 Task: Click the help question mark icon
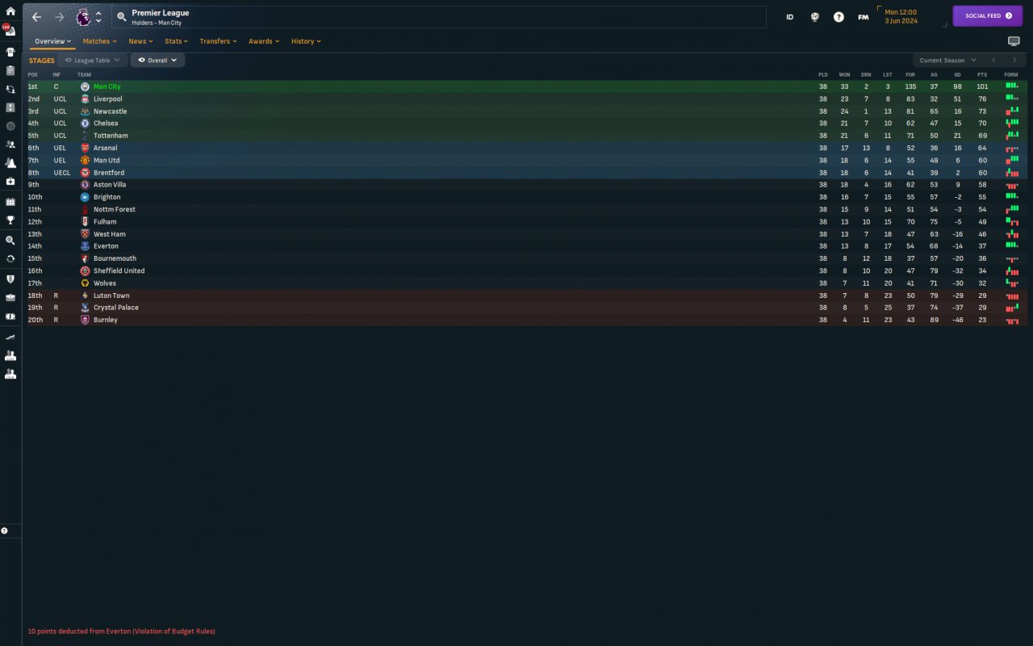(839, 16)
